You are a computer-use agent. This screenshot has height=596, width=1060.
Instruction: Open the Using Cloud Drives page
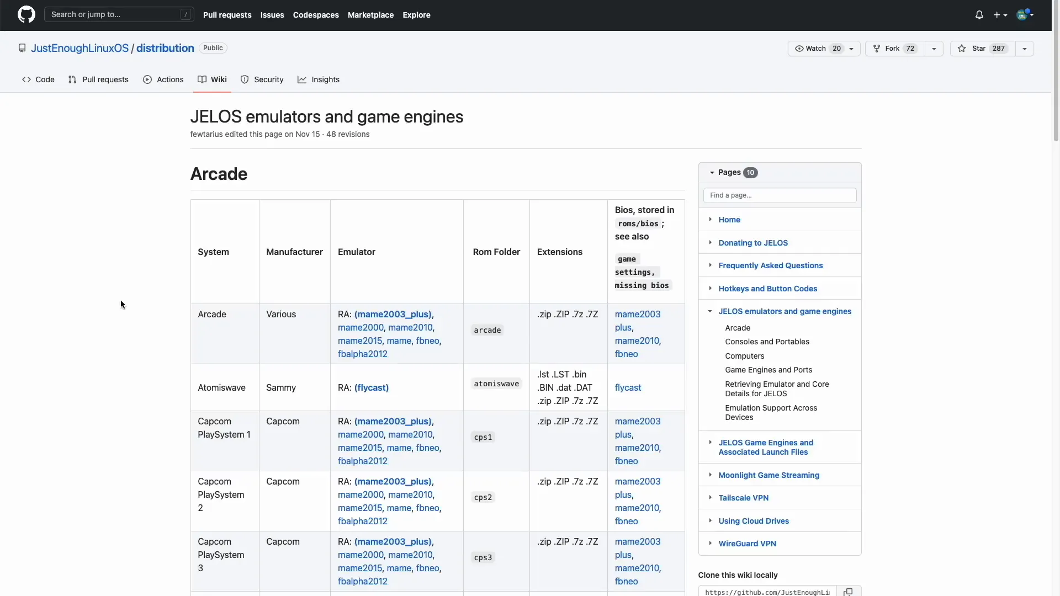753,521
